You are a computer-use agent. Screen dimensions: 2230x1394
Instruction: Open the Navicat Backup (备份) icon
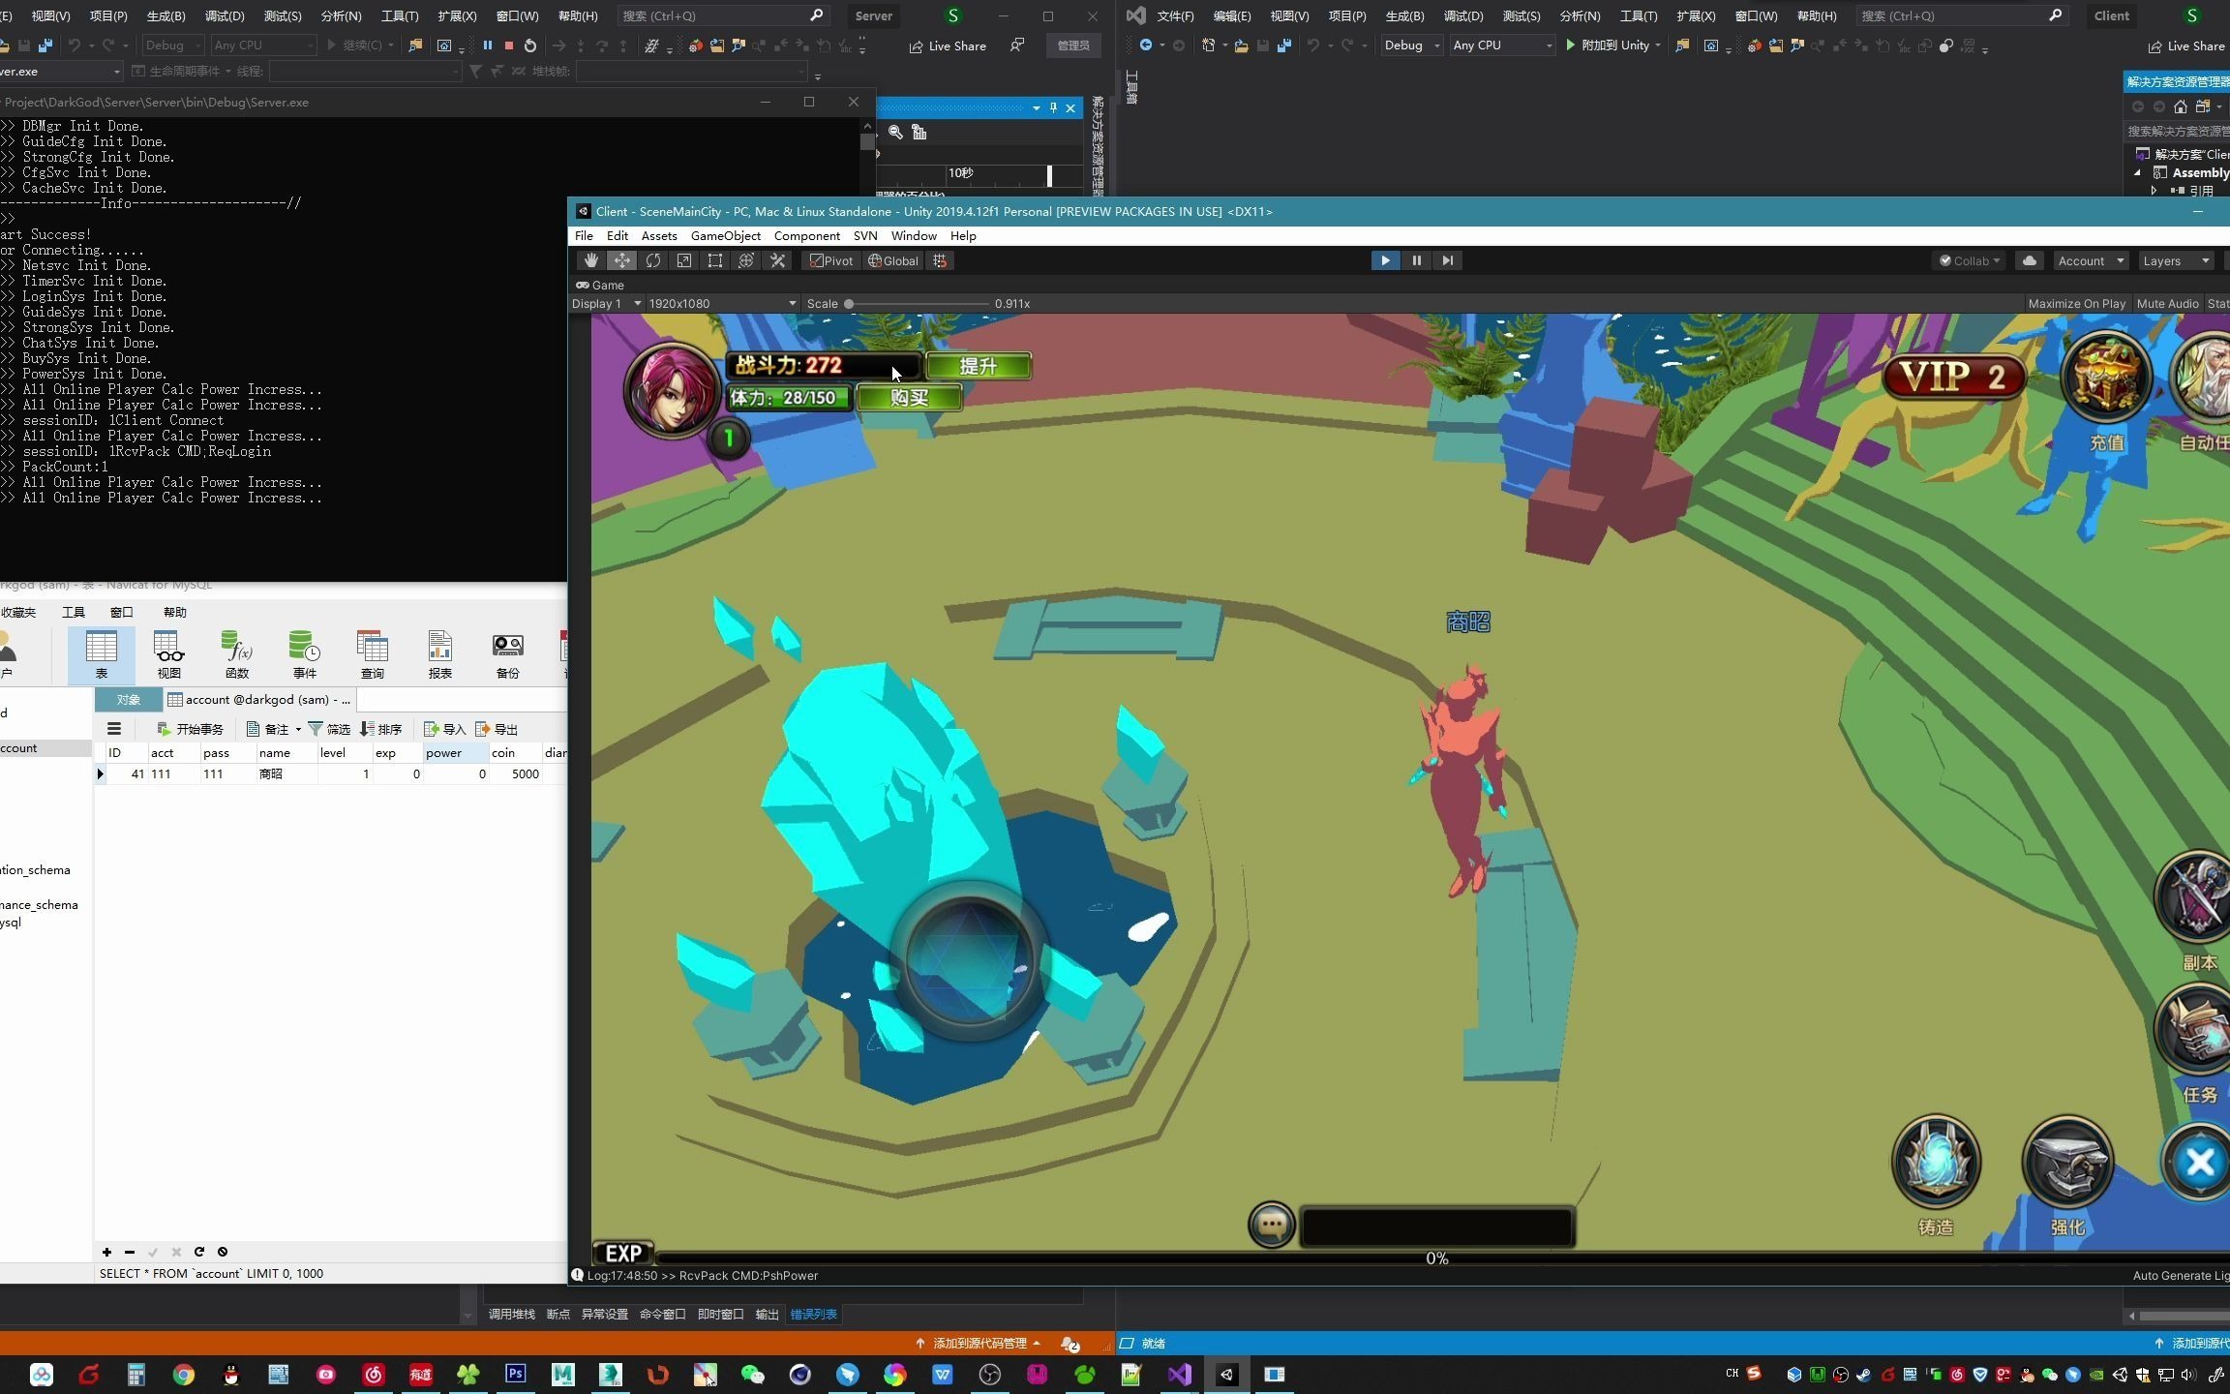click(507, 653)
